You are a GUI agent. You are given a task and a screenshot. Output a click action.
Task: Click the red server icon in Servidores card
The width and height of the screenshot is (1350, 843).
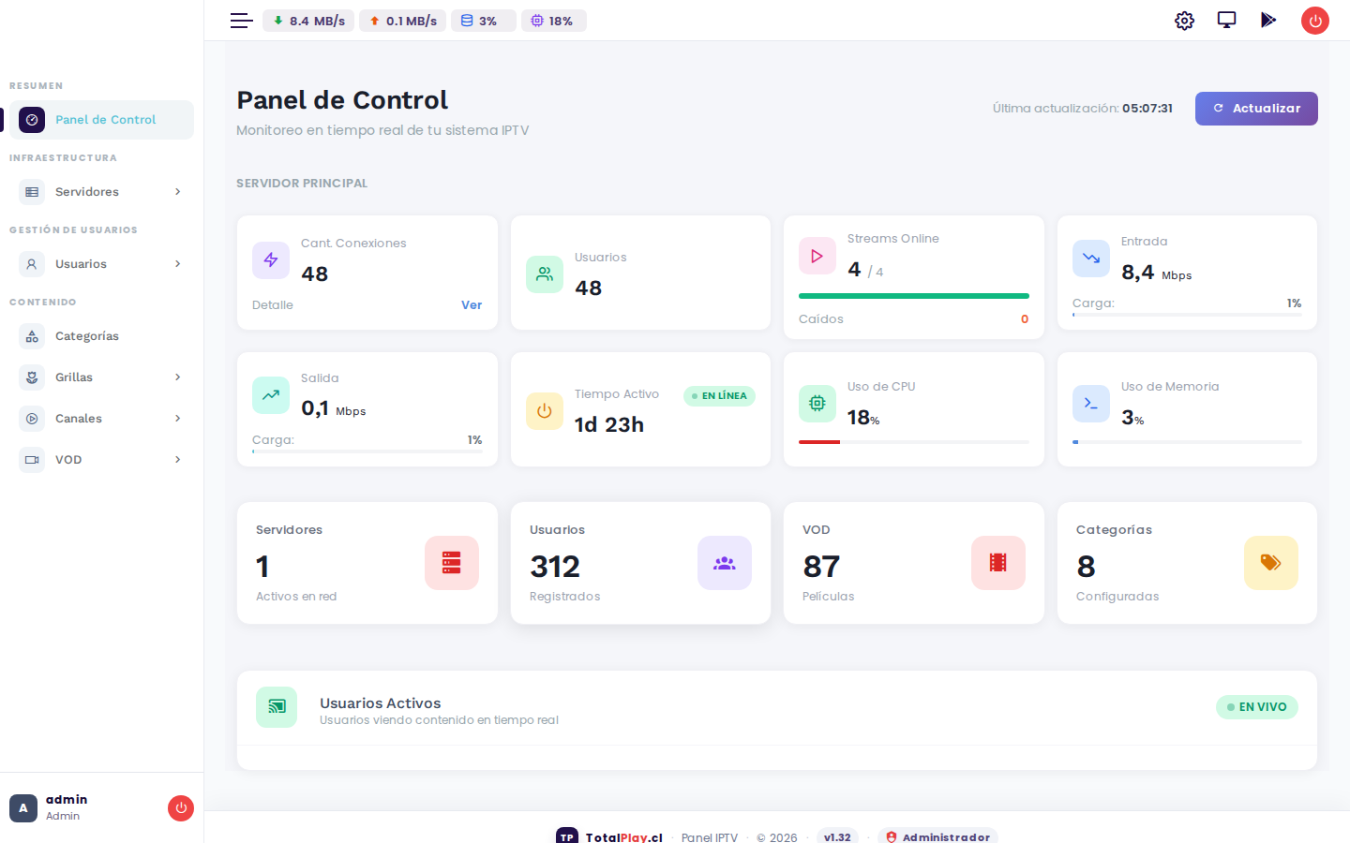click(452, 563)
